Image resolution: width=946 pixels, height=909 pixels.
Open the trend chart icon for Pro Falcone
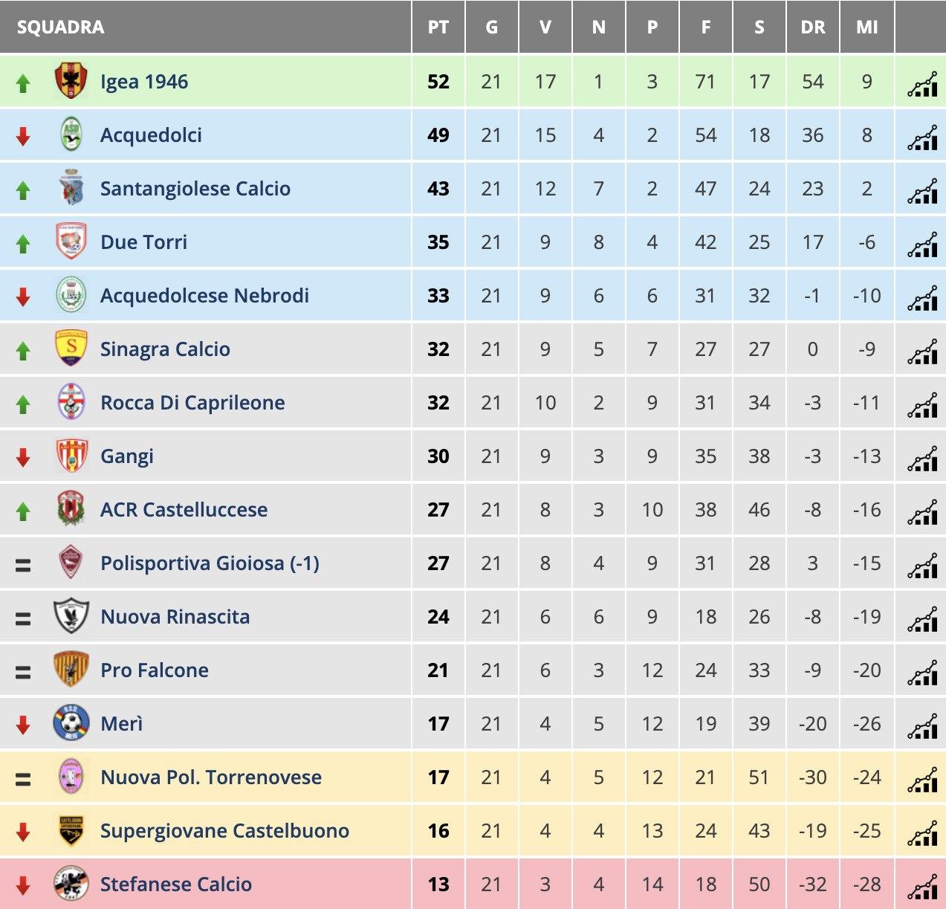click(x=922, y=673)
